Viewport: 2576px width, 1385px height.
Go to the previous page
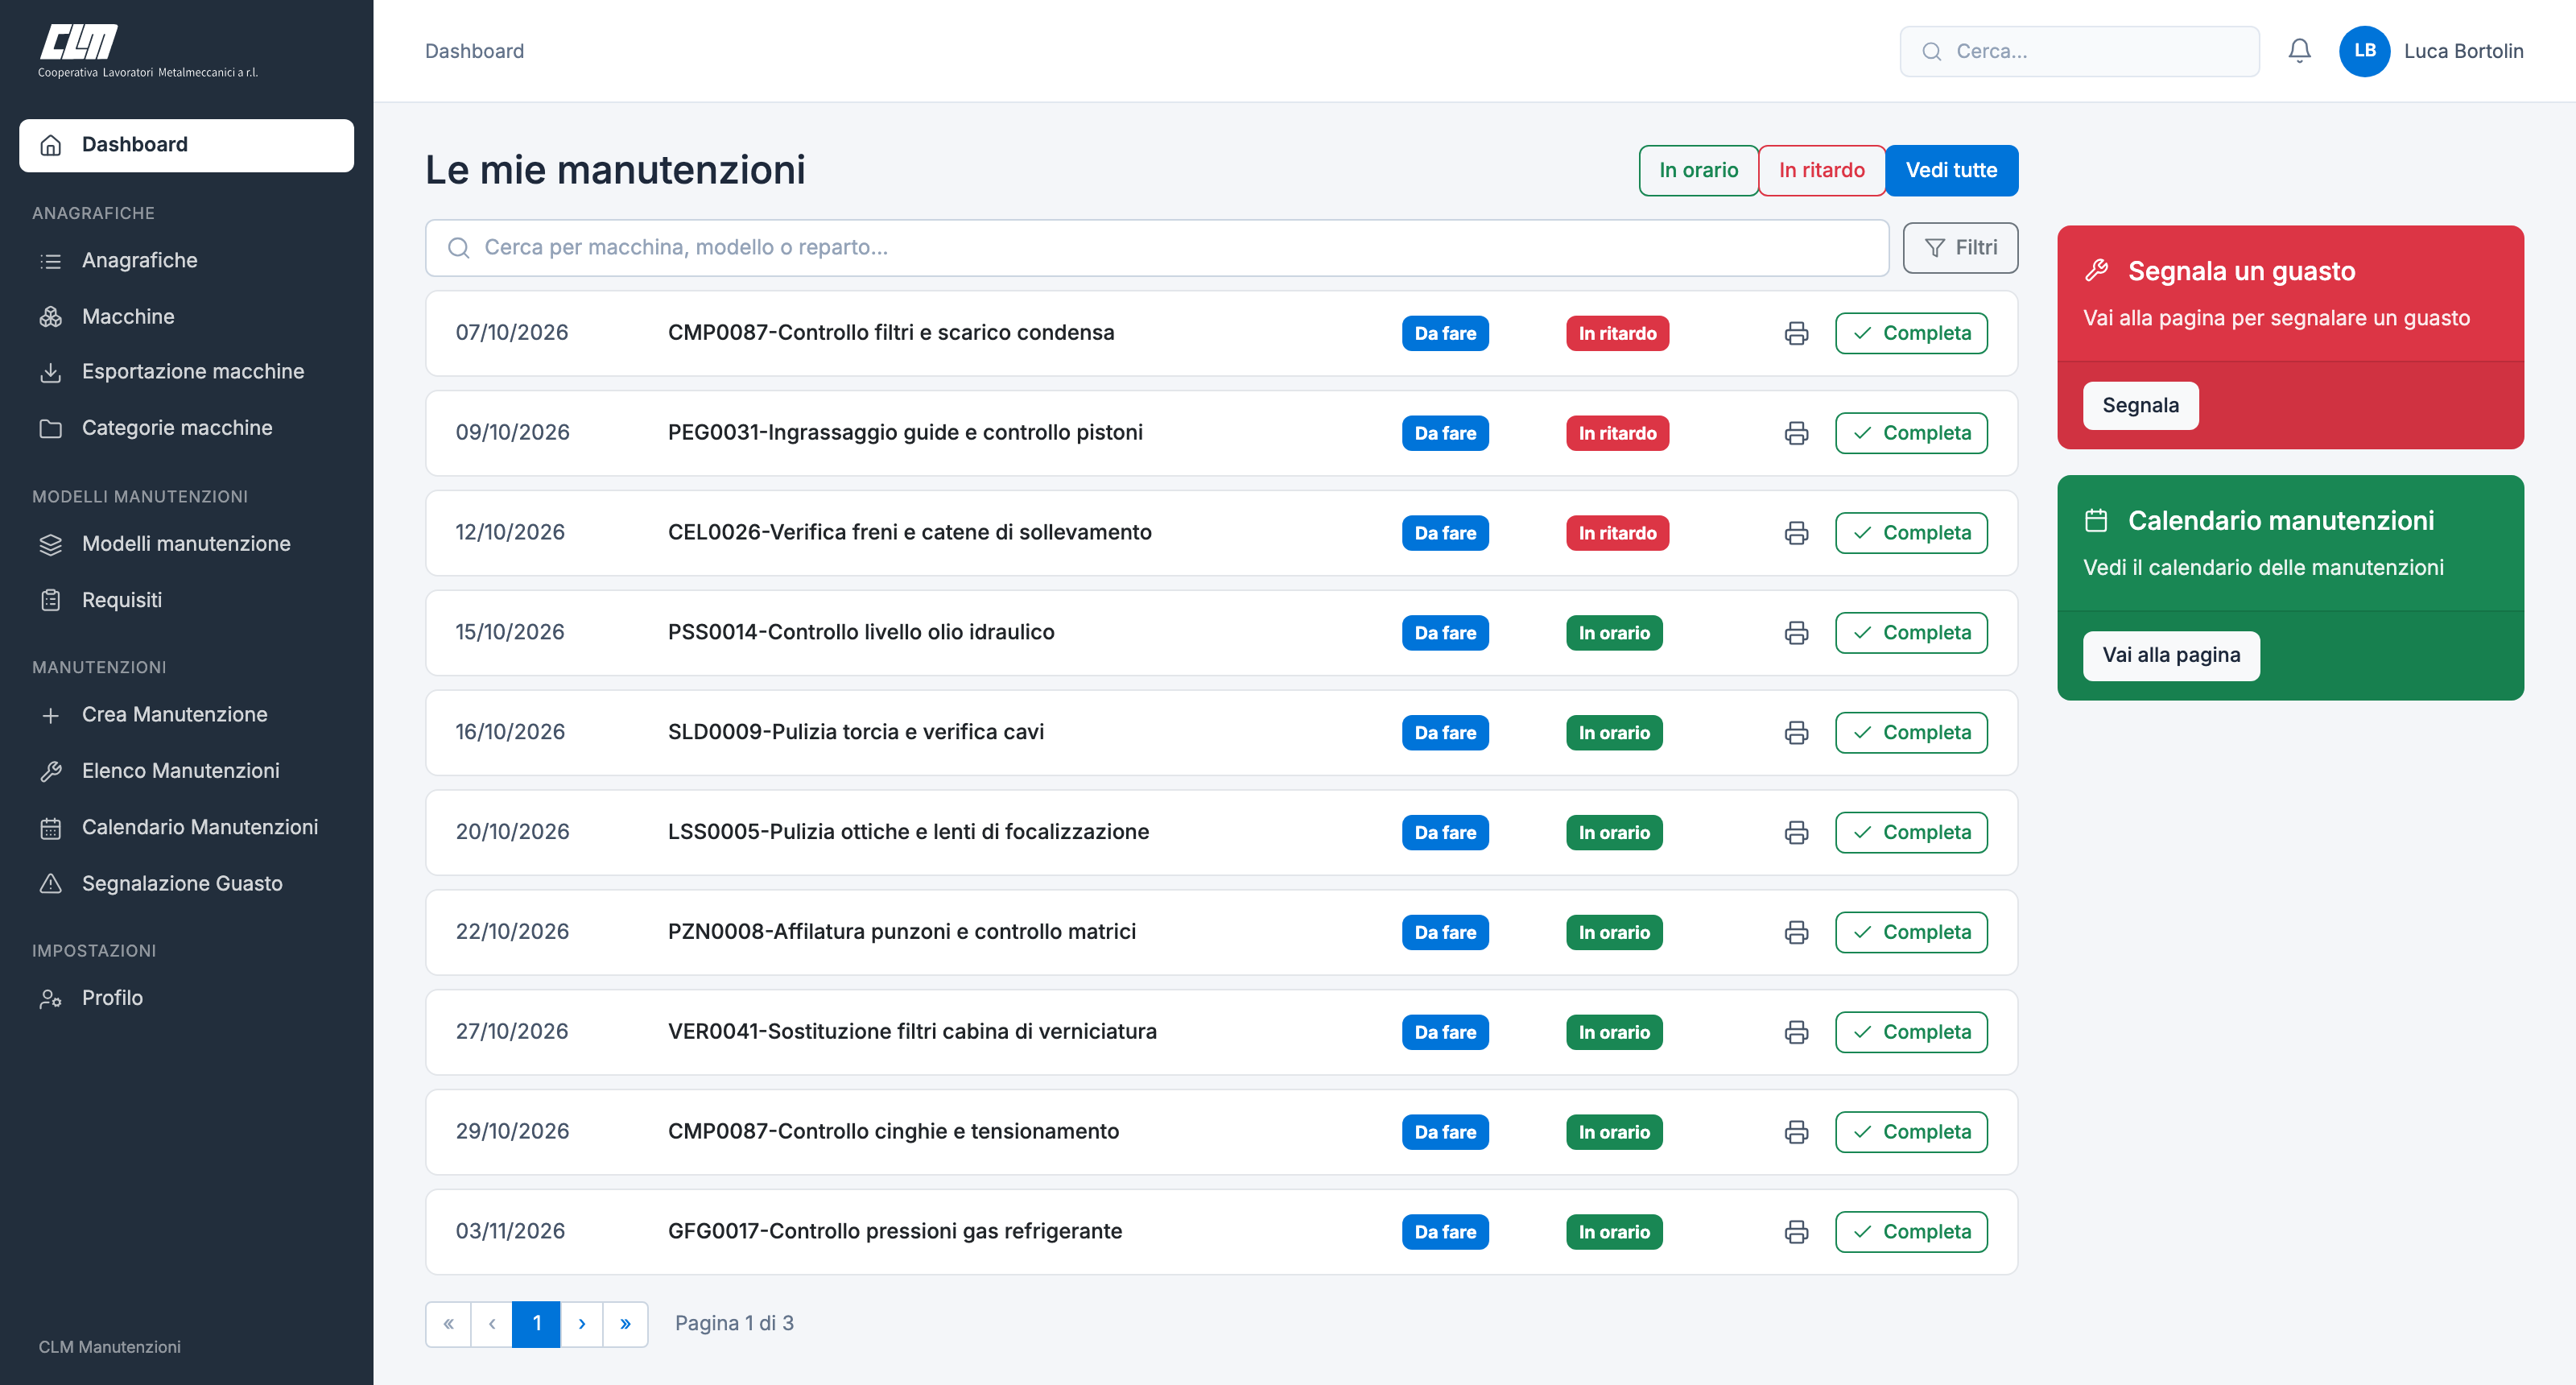[x=491, y=1324]
